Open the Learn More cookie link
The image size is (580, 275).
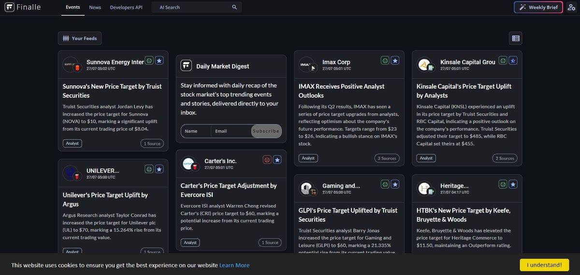pyautogui.click(x=234, y=265)
